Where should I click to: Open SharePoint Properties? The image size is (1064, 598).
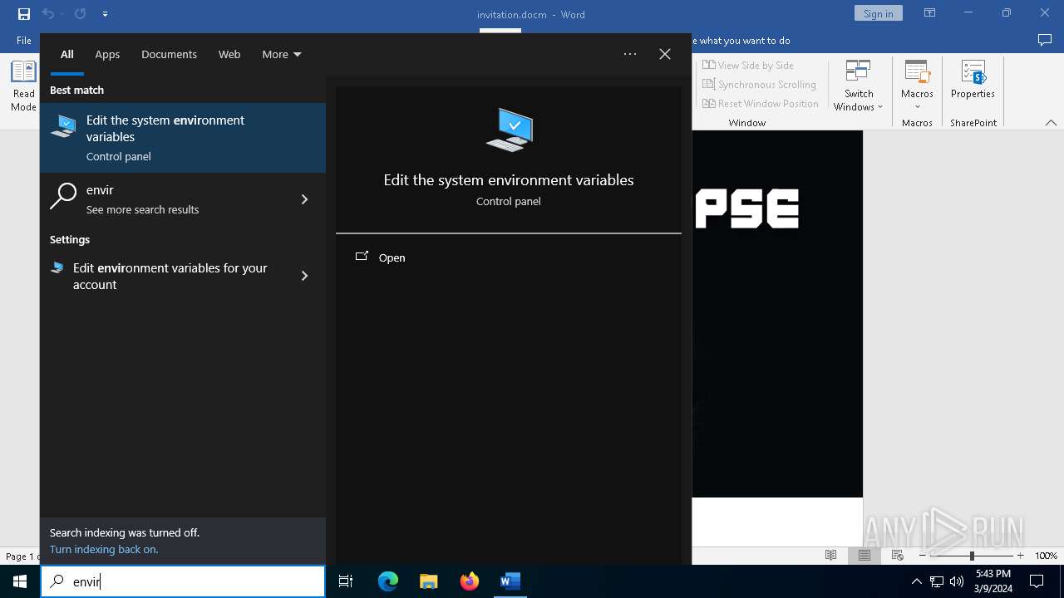(973, 81)
